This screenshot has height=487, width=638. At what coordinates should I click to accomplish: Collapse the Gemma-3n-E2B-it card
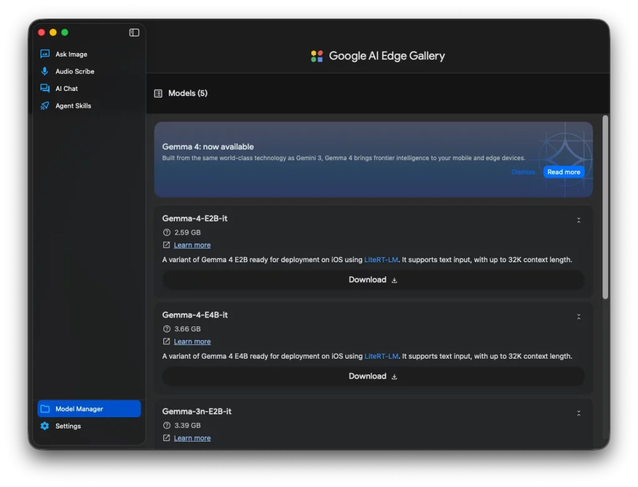[579, 413]
